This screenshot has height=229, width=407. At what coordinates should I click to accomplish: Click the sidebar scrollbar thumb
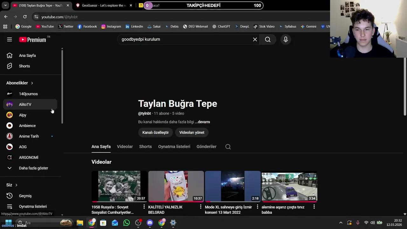62,87
